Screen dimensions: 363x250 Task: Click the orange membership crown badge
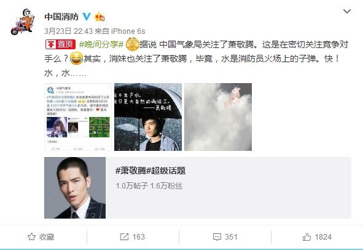pos(100,17)
